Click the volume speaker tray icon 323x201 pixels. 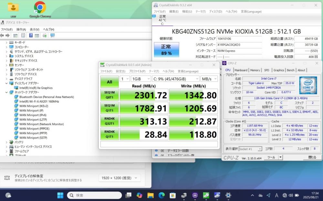pyautogui.click(x=291, y=195)
